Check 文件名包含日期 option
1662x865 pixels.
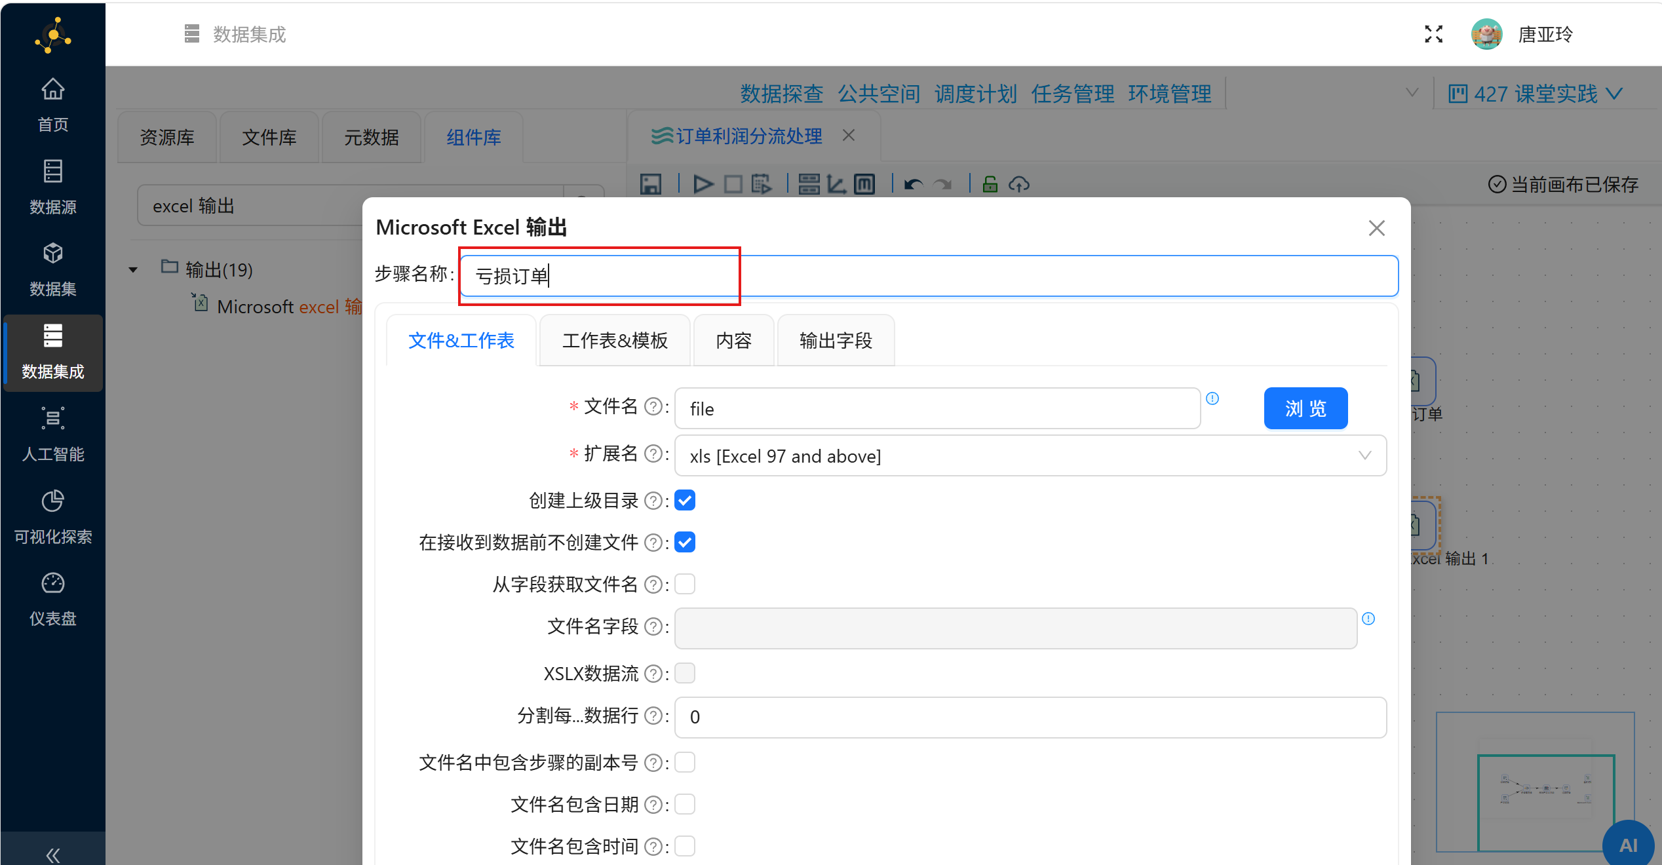click(685, 804)
